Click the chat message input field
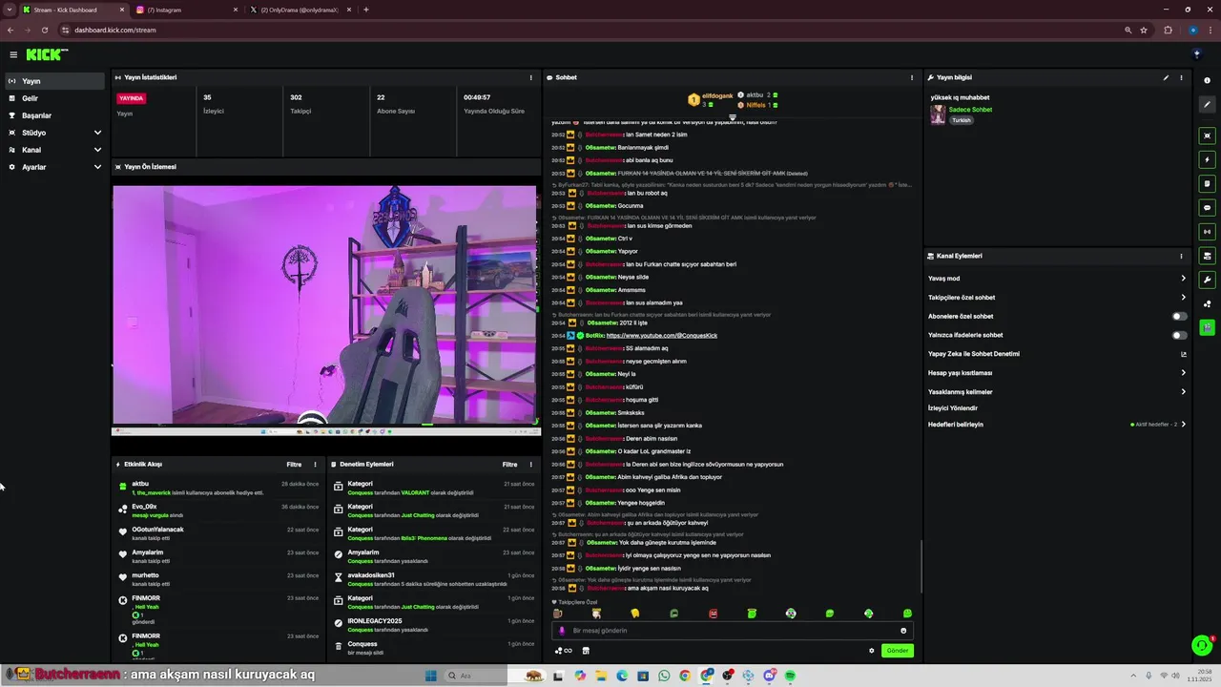The width and height of the screenshot is (1221, 687). click(732, 631)
